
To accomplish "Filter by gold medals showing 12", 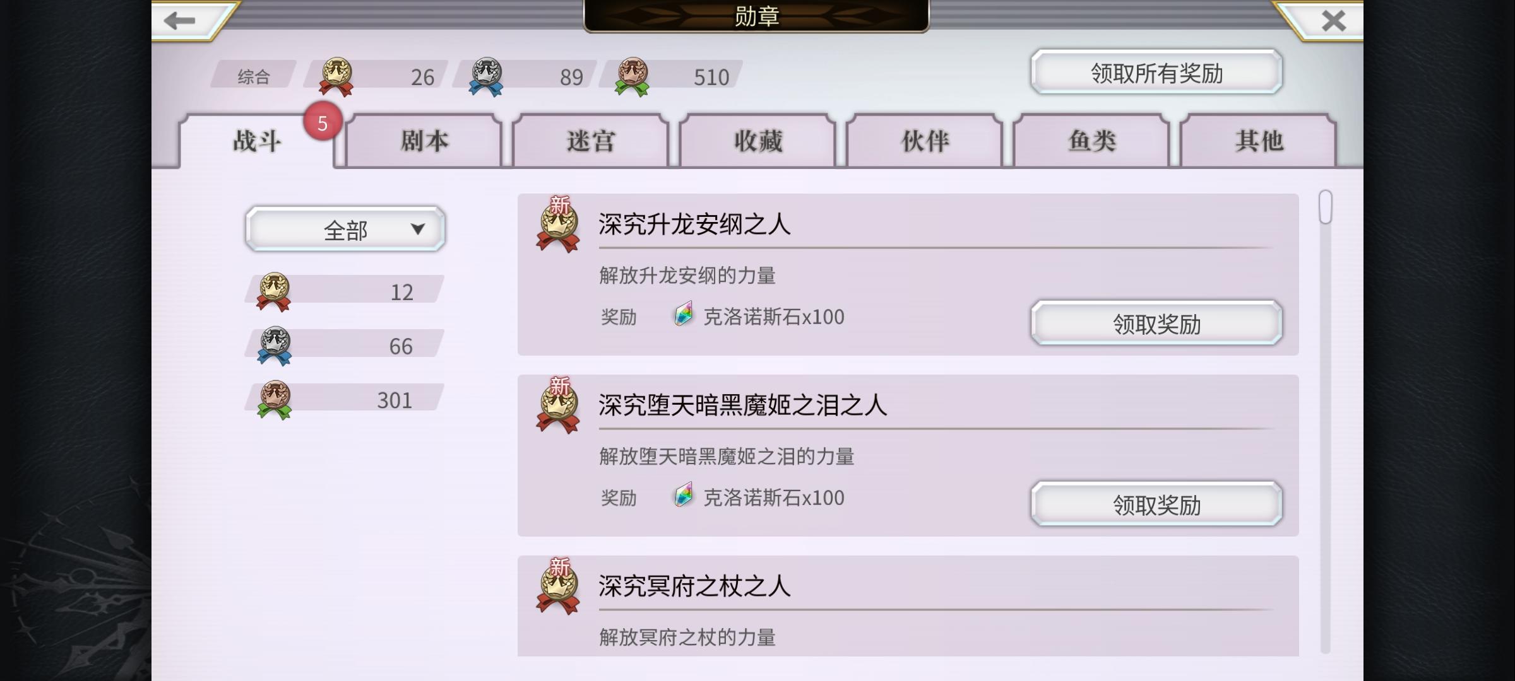I will coord(345,291).
